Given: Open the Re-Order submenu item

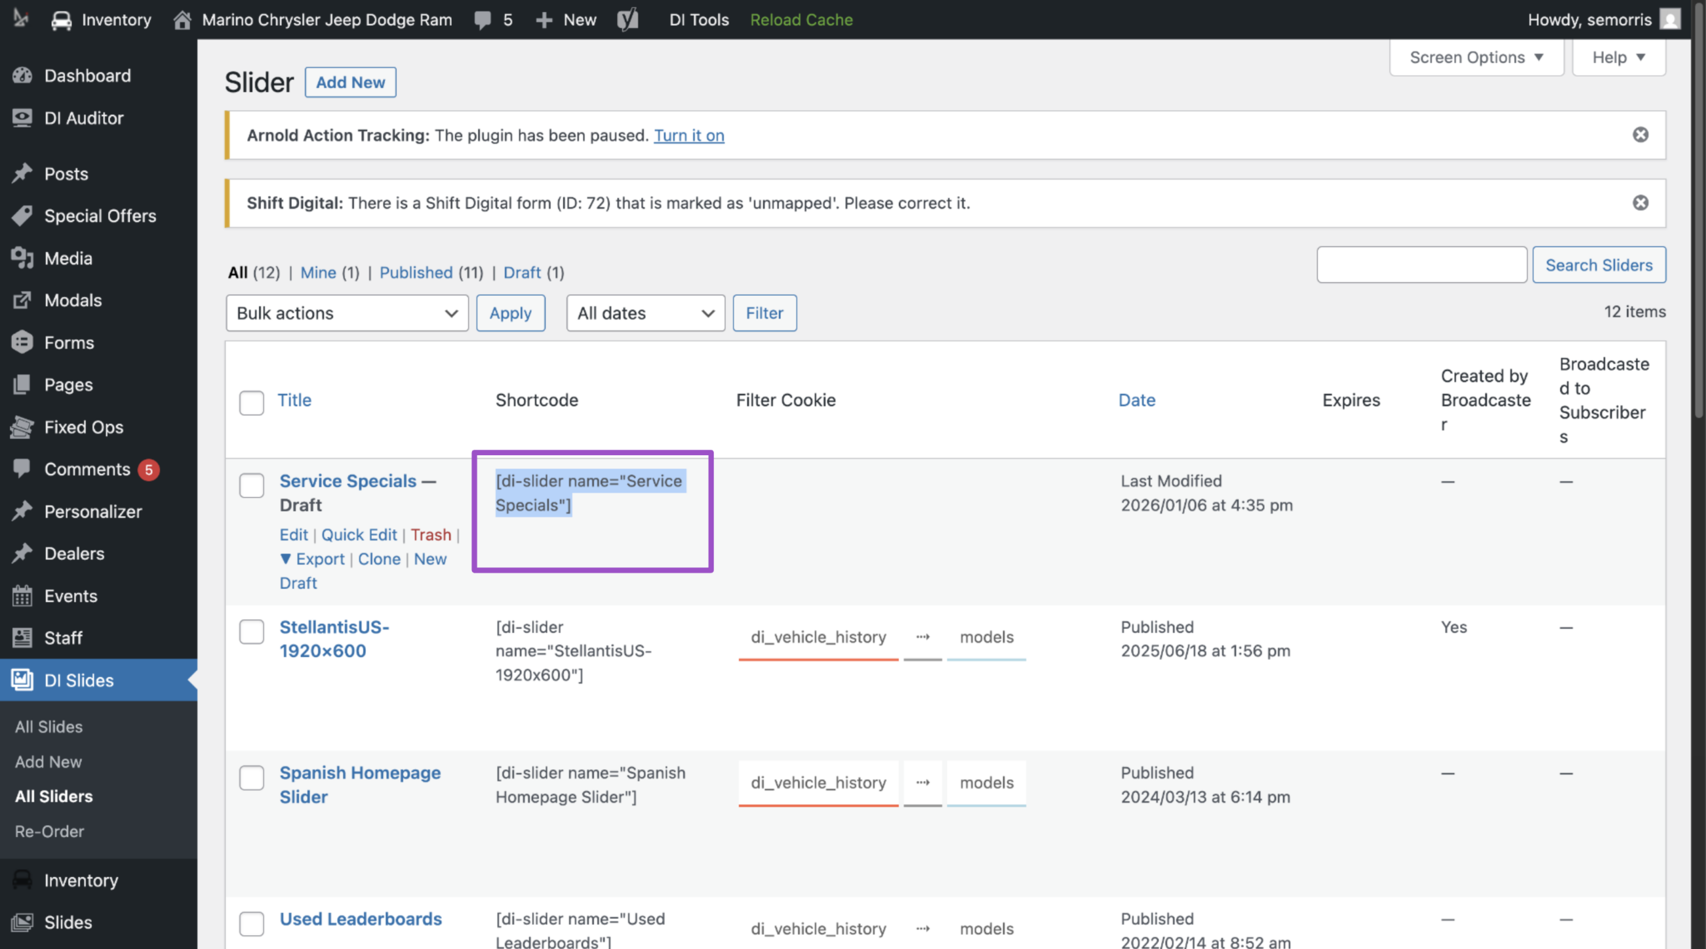Looking at the screenshot, I should point(49,832).
